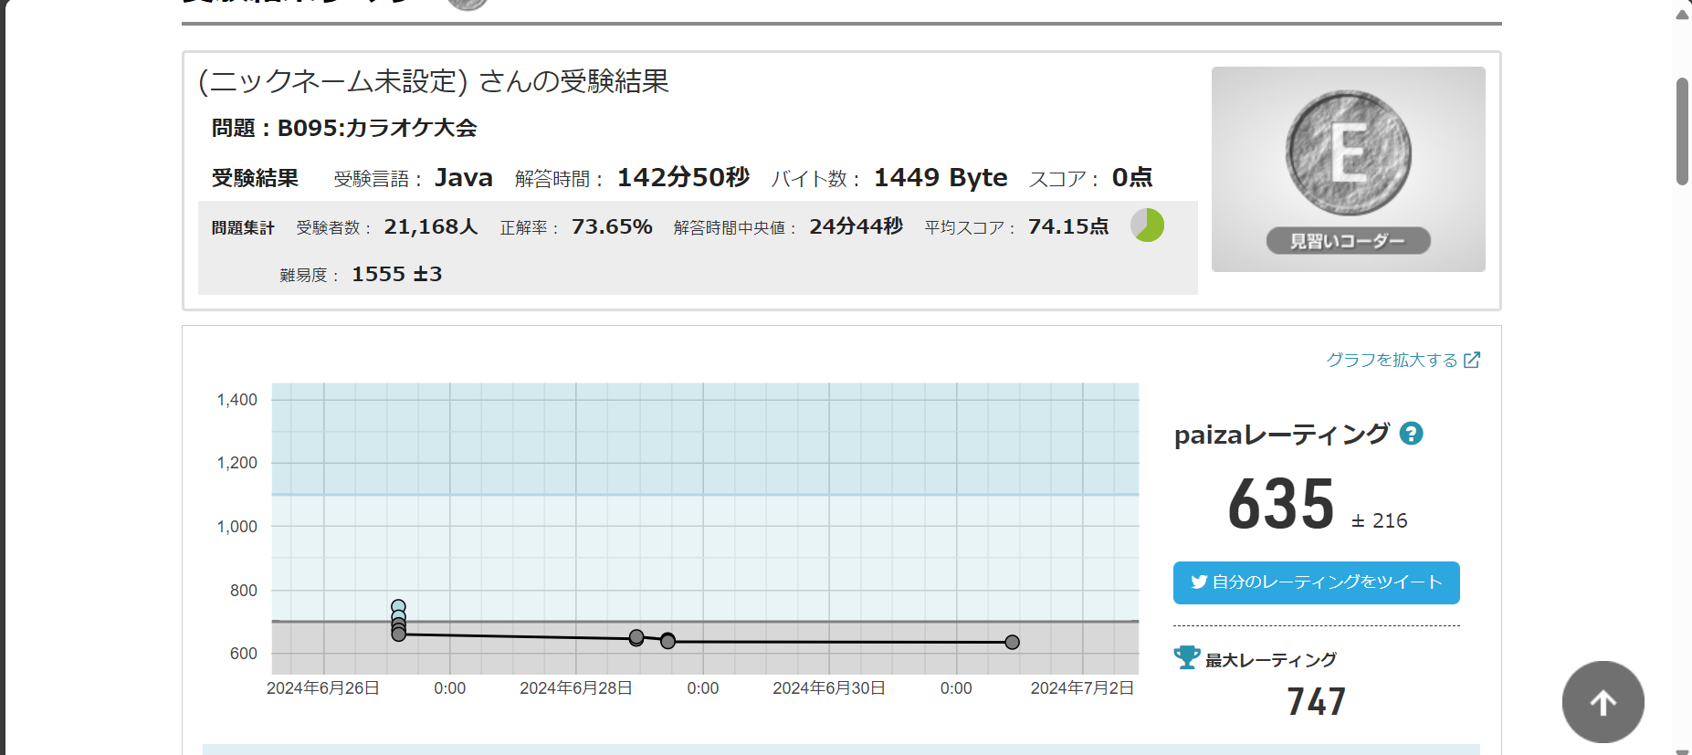Click the 2024年6月30日 x-axis label
Screen dimensions: 1692x755
click(828, 688)
